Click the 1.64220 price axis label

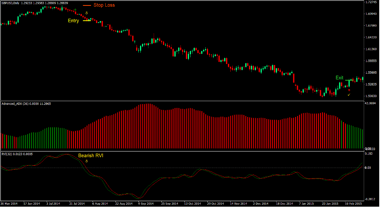pyautogui.click(x=371, y=37)
